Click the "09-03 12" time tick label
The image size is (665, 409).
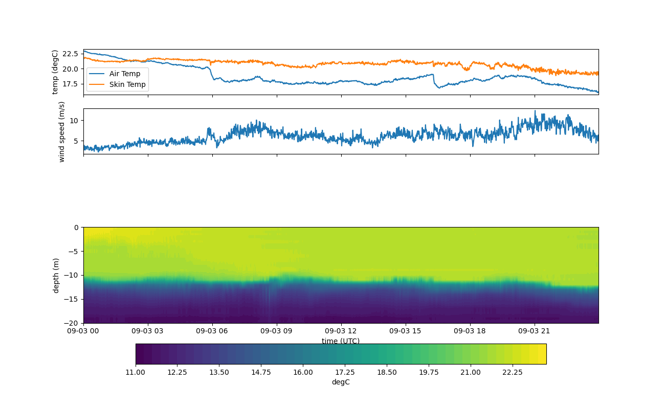click(x=341, y=331)
